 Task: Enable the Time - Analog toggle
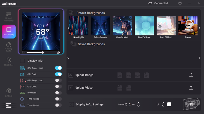point(58,99)
